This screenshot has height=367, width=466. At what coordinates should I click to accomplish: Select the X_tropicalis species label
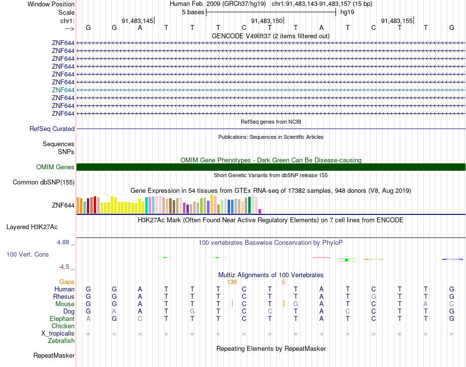(58, 334)
